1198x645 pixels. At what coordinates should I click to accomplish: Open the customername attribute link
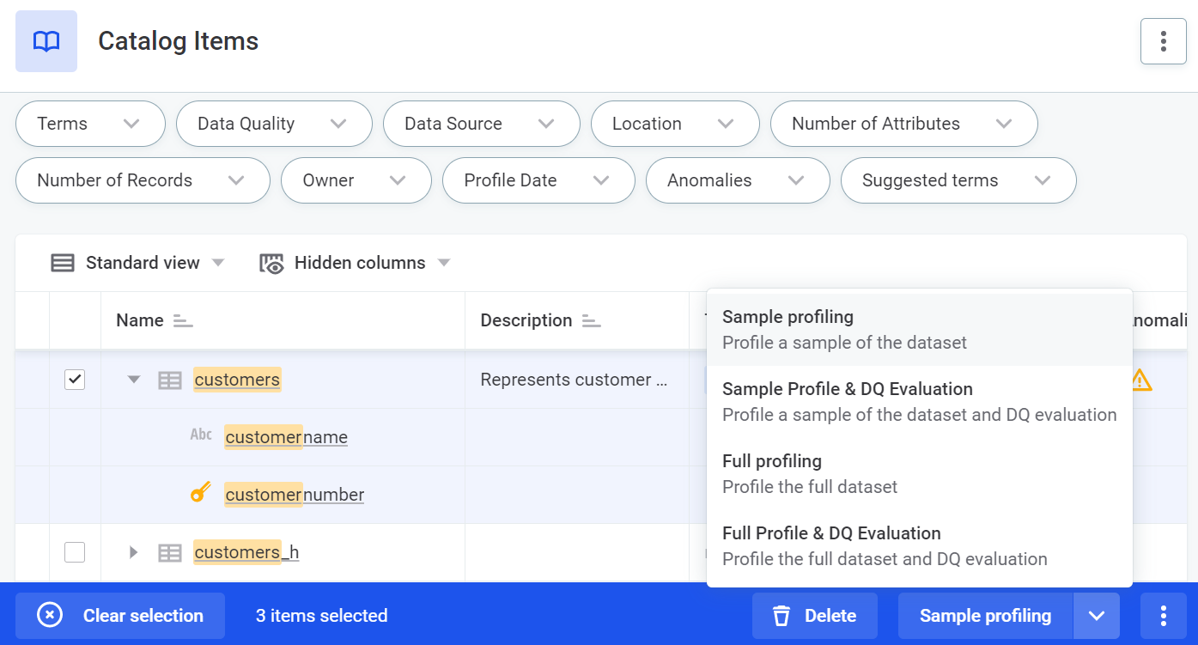click(286, 437)
